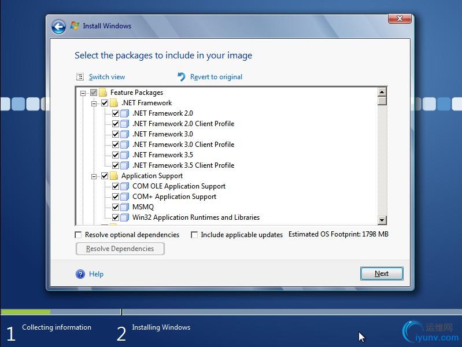Viewport: 462px width, 347px height.
Task: Toggle the Application Support folder checkbox
Action: (x=105, y=176)
